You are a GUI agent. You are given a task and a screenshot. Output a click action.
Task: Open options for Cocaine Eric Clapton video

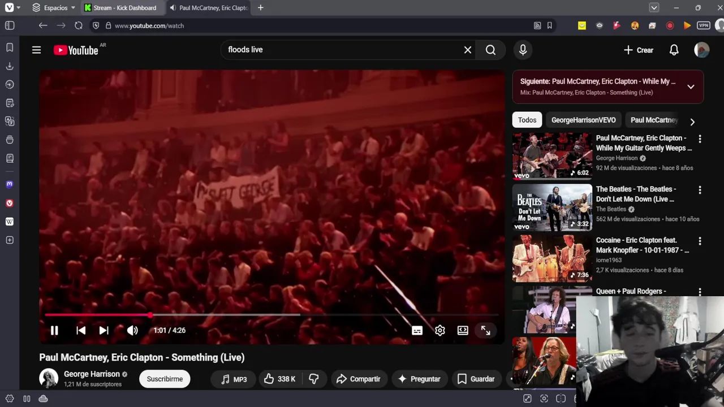point(700,241)
